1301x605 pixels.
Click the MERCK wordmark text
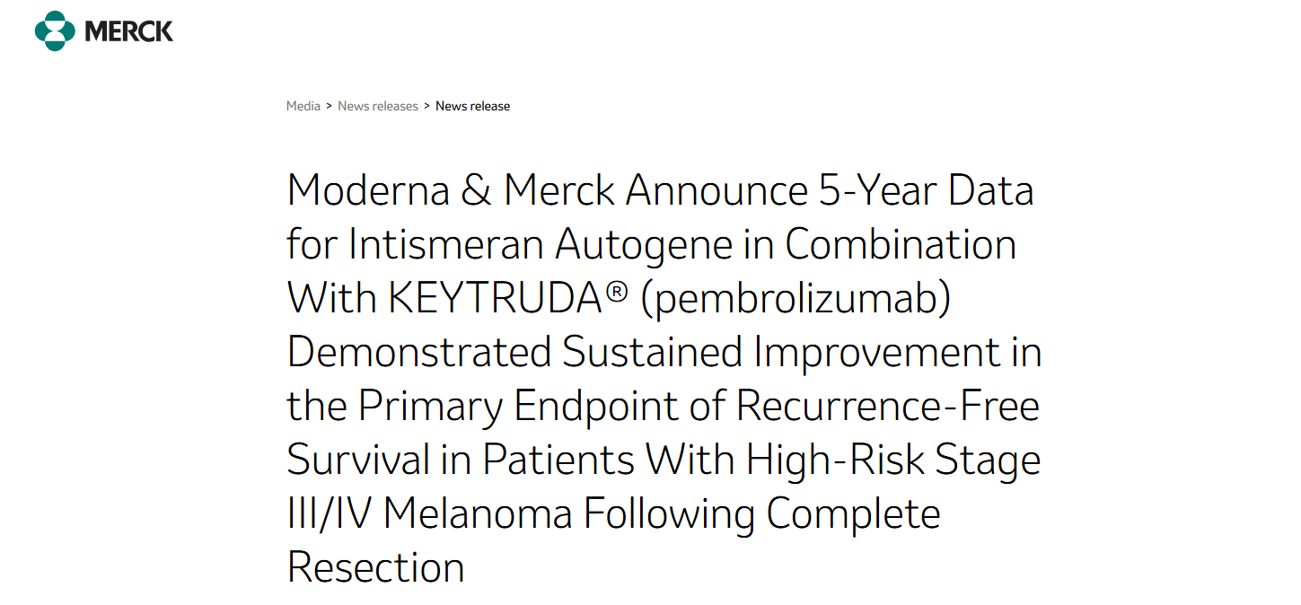pos(128,31)
